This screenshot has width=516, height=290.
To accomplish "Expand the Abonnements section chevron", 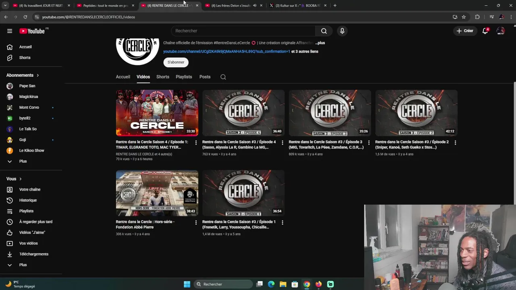I will tap(37, 75).
